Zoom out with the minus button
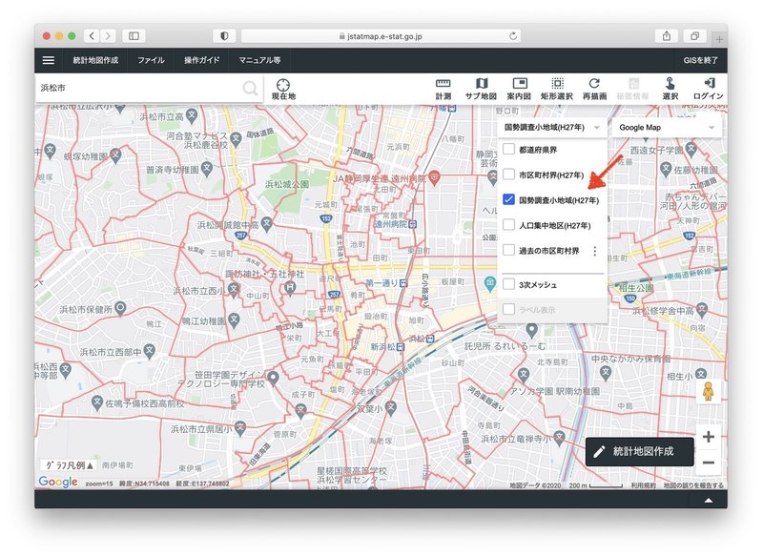 pos(709,463)
